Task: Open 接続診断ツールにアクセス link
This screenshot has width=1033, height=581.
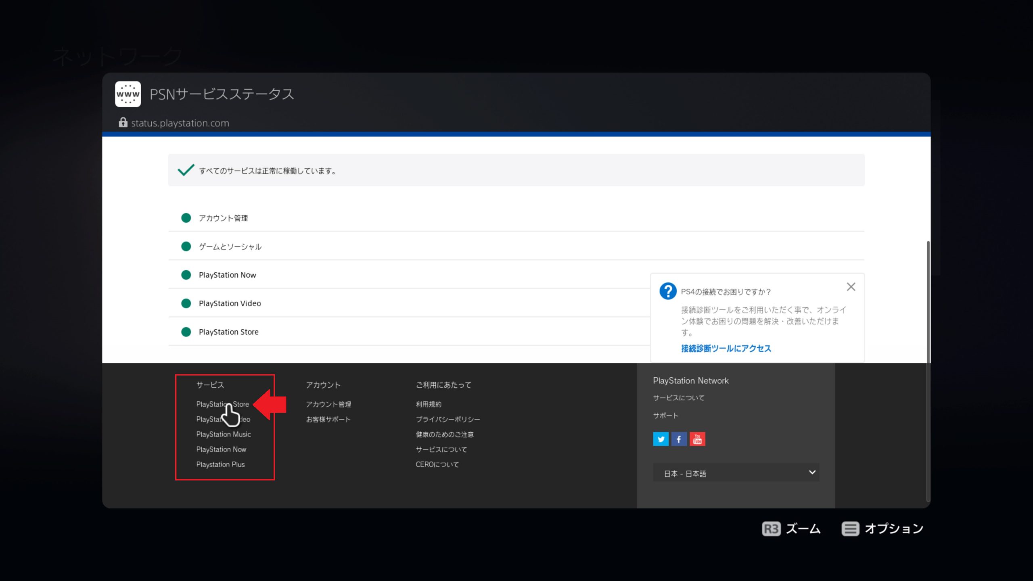Action: pyautogui.click(x=726, y=348)
